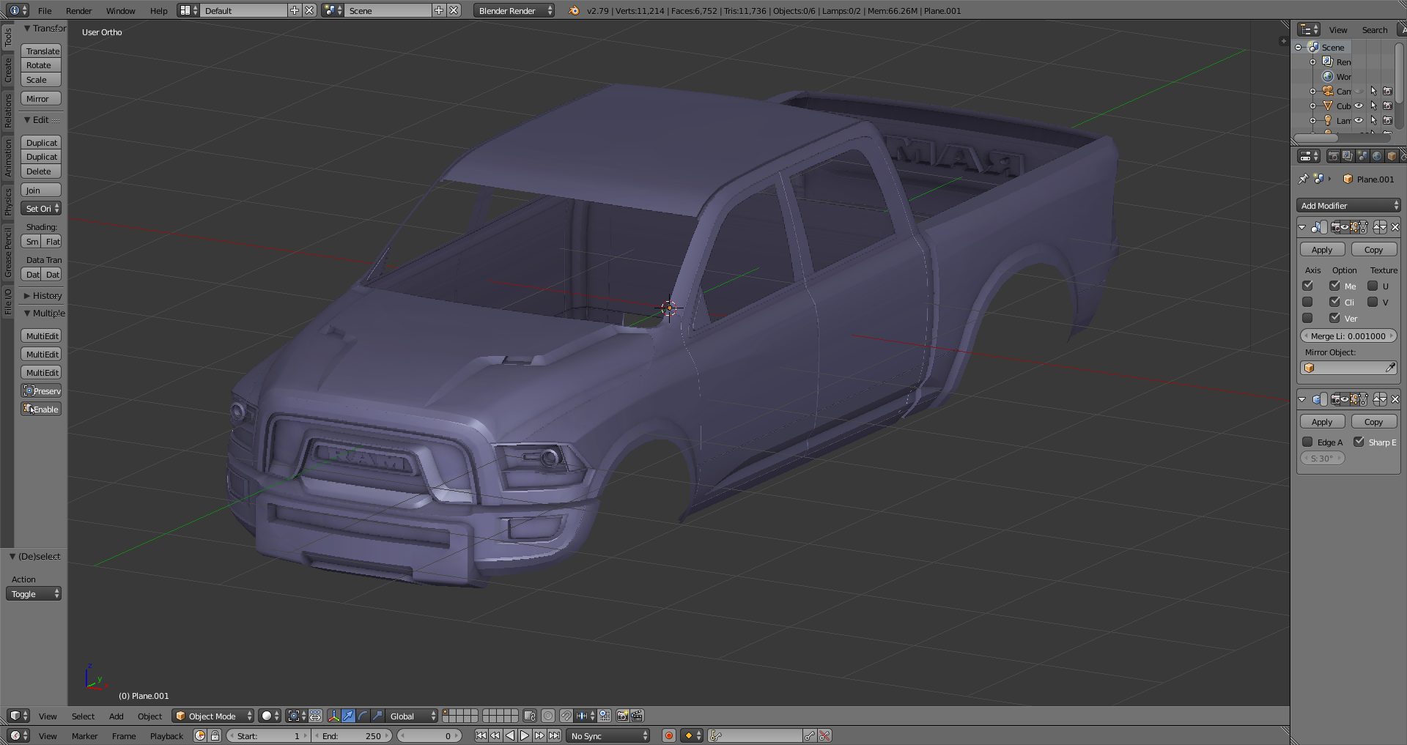Open the No Sync playback dropdown
Image resolution: width=1407 pixels, height=745 pixels.
[x=608, y=735]
